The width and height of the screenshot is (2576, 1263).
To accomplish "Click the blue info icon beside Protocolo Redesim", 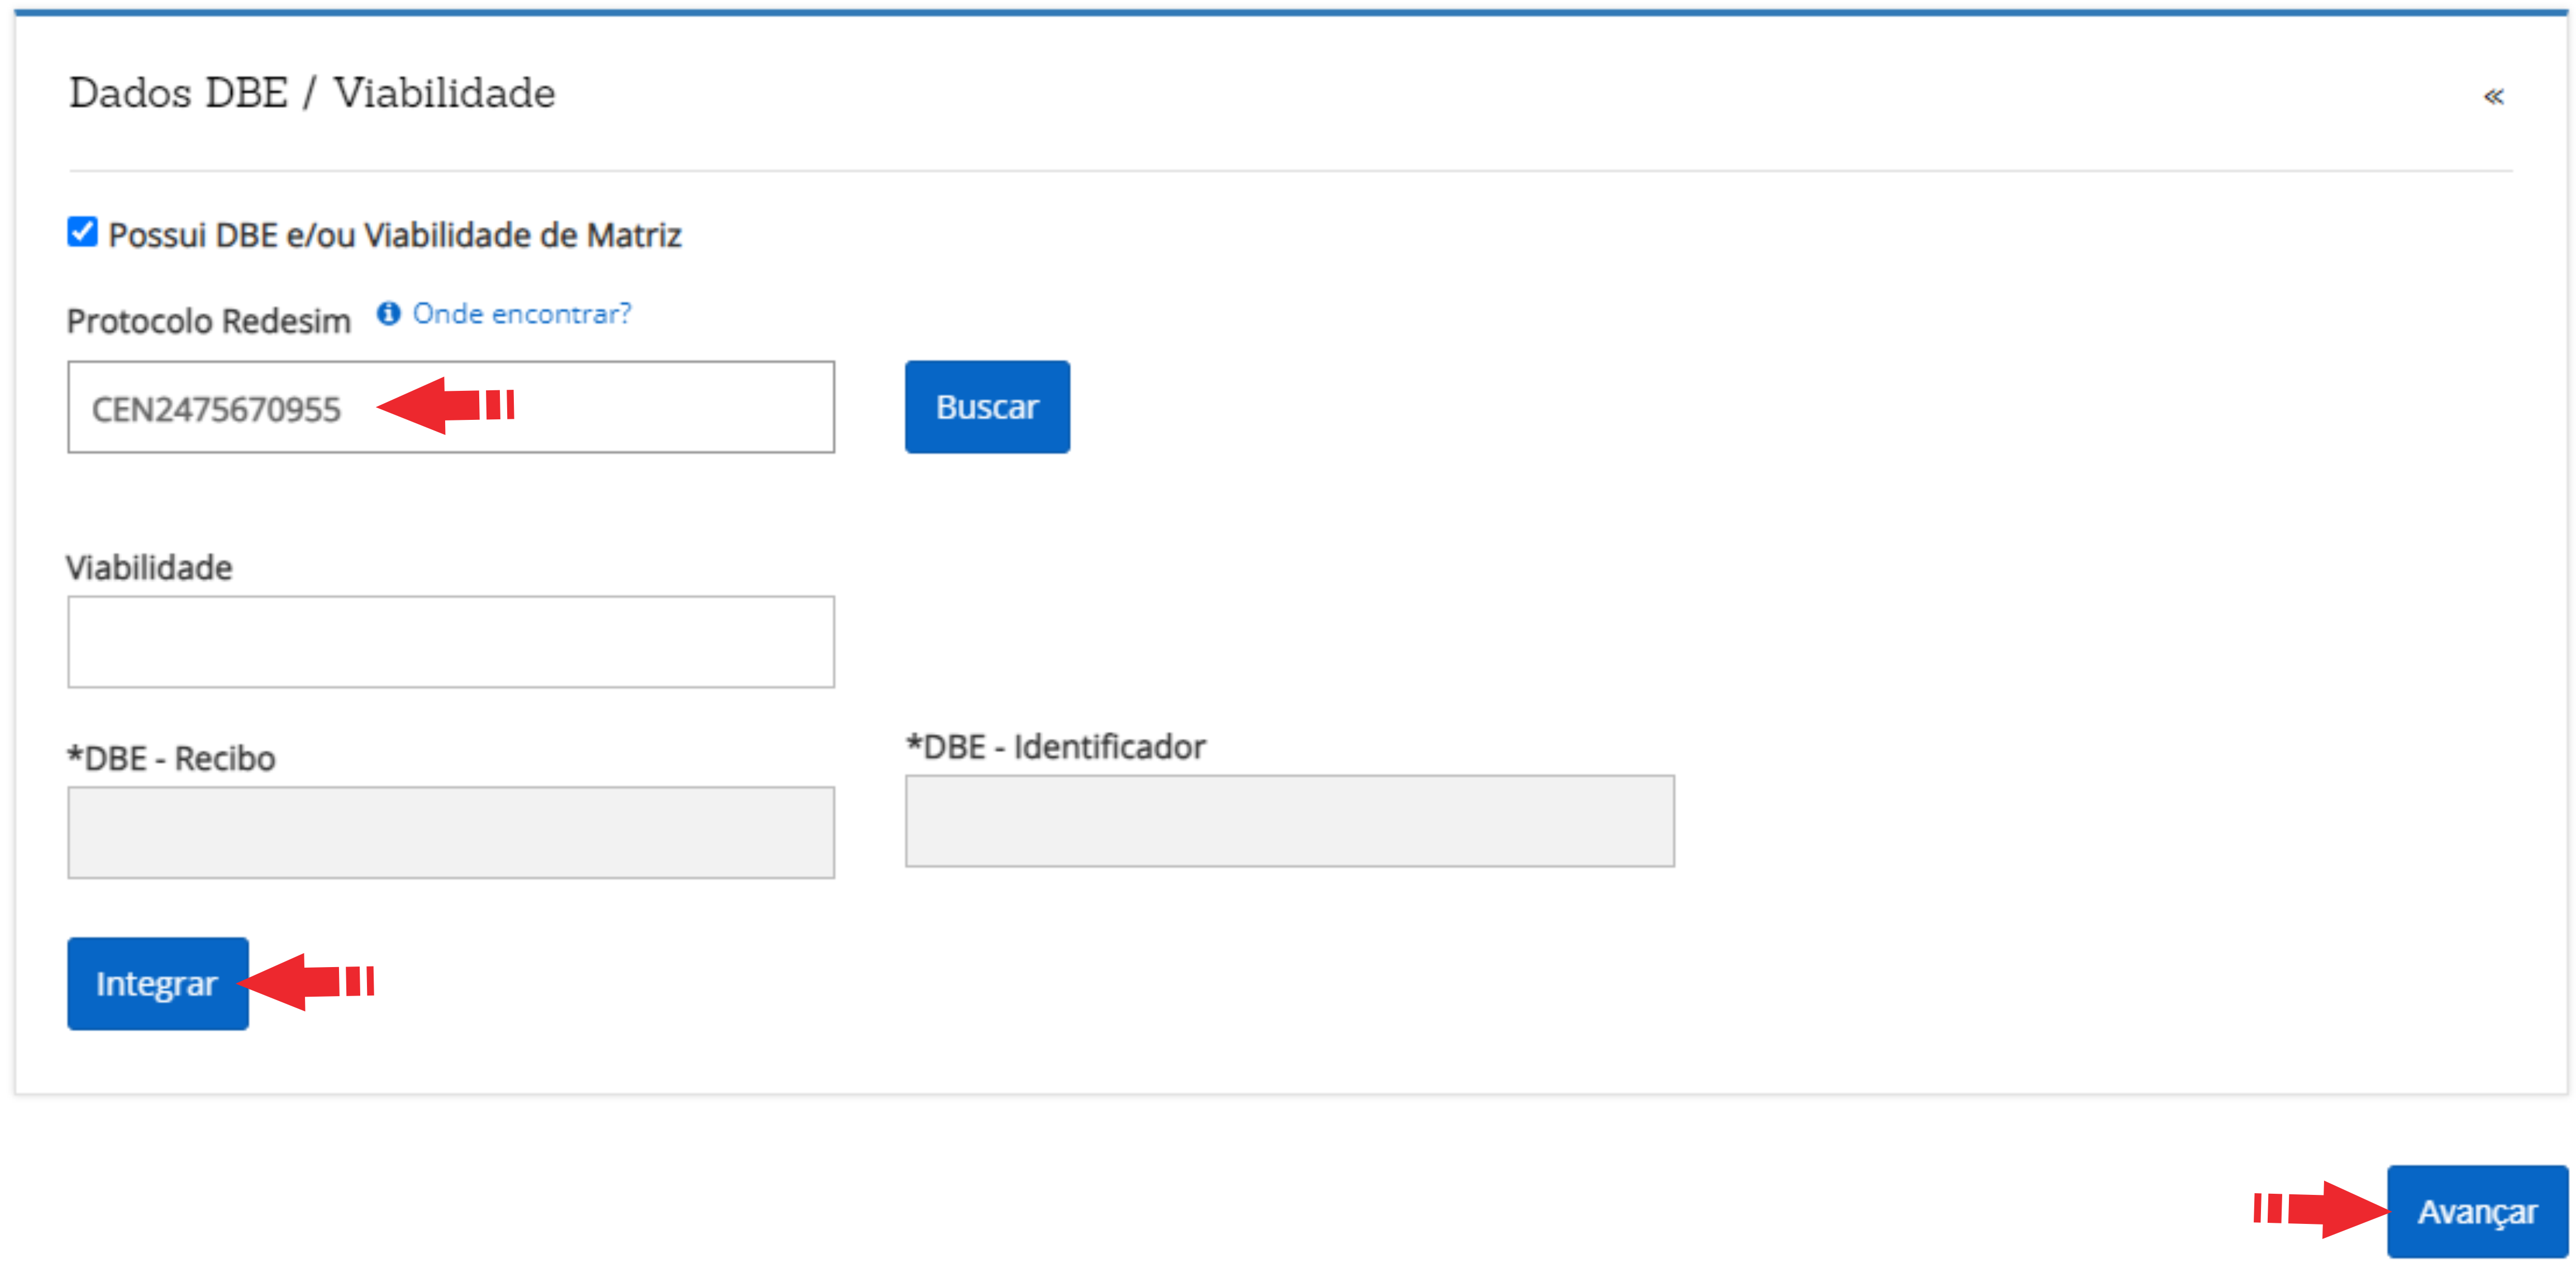I will (x=388, y=314).
